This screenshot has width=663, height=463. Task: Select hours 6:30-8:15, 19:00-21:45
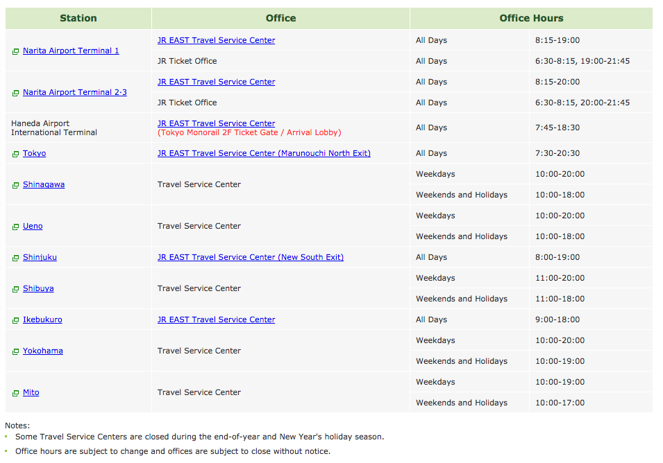[x=582, y=61]
